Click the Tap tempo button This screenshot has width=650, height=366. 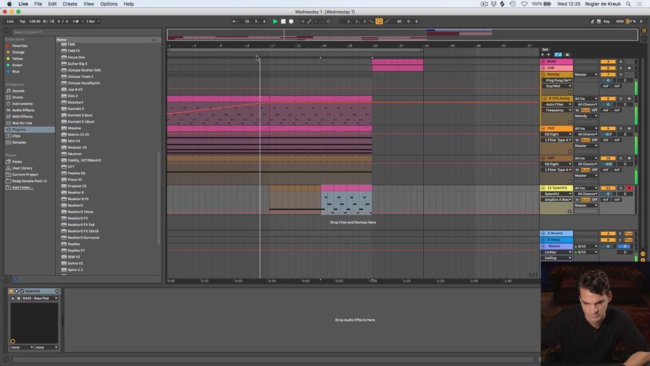coord(22,21)
